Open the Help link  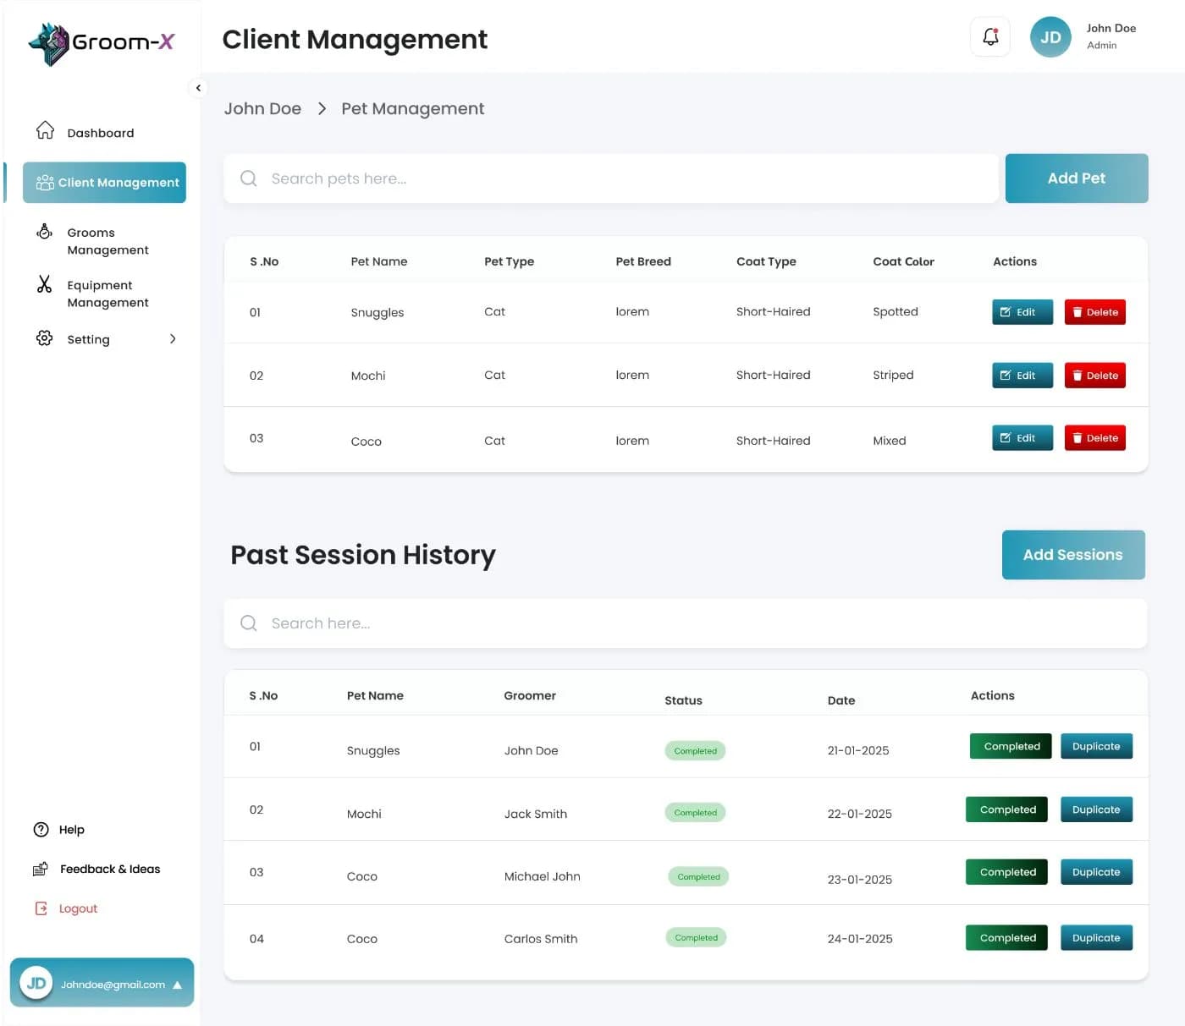72,830
